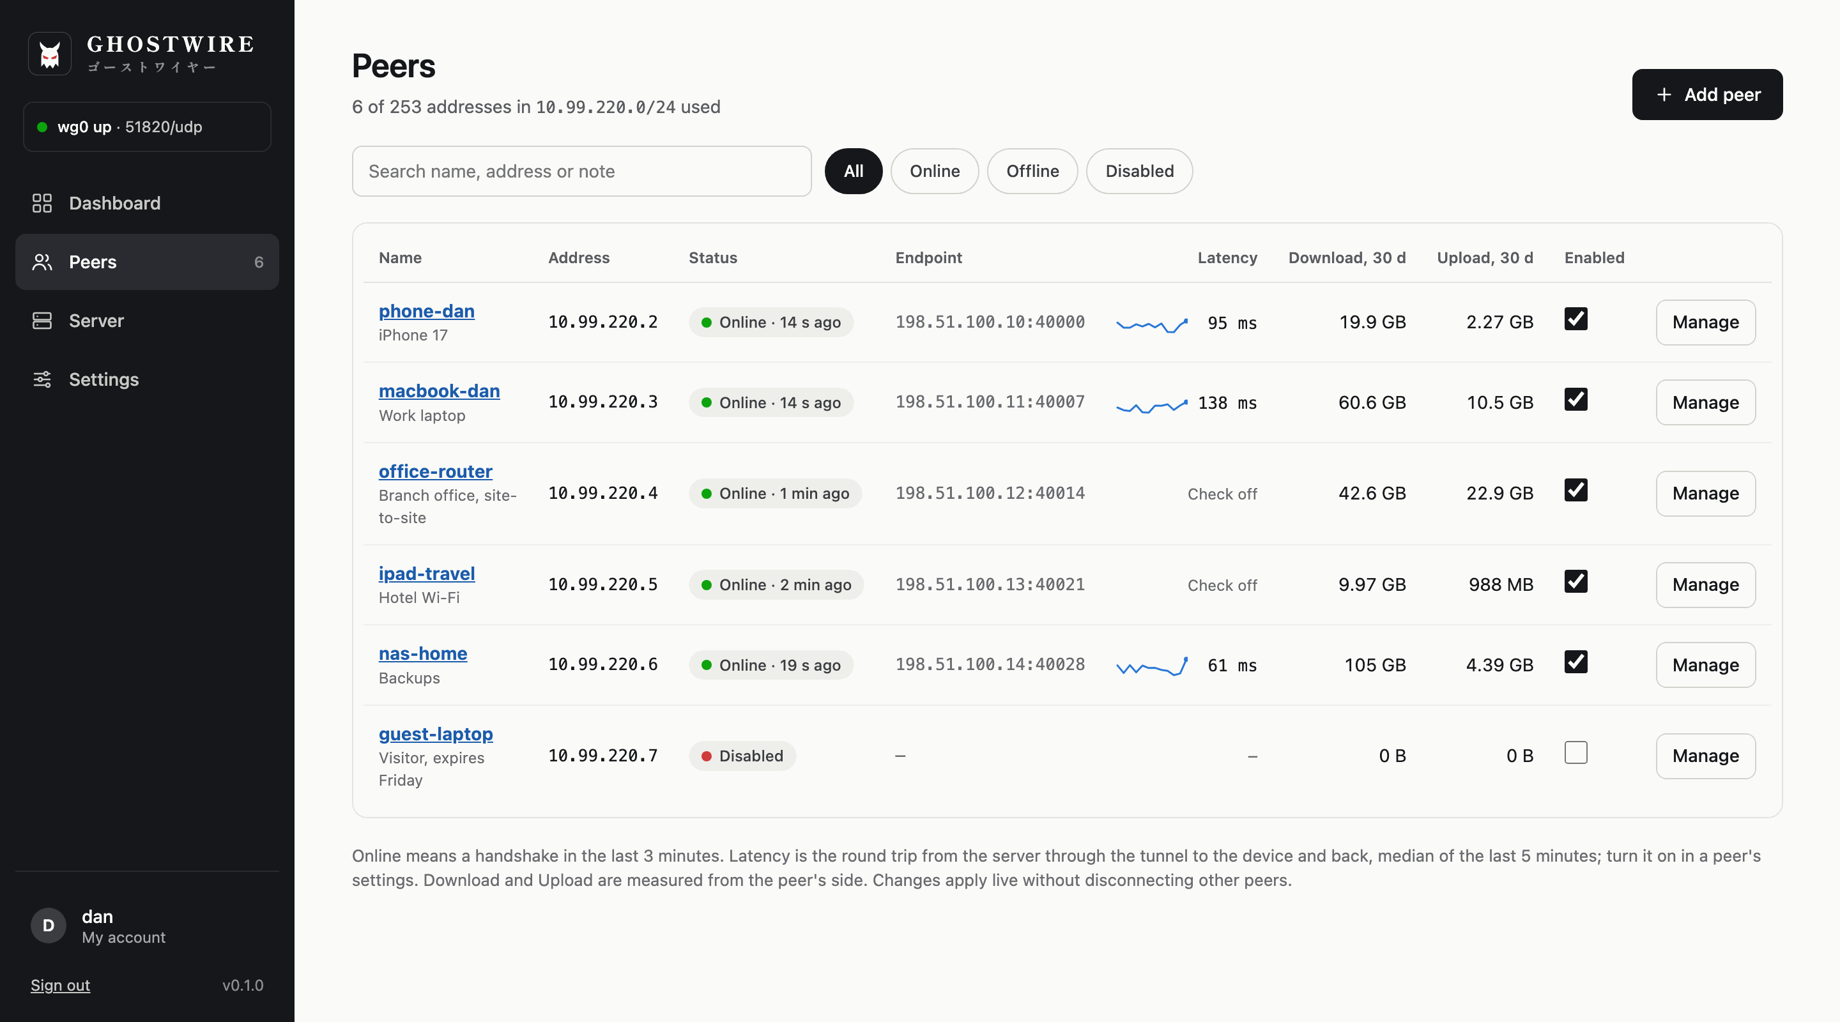Screen dimensions: 1840x1022
Task: Click the Ghostwire fox logo icon
Action: point(49,54)
